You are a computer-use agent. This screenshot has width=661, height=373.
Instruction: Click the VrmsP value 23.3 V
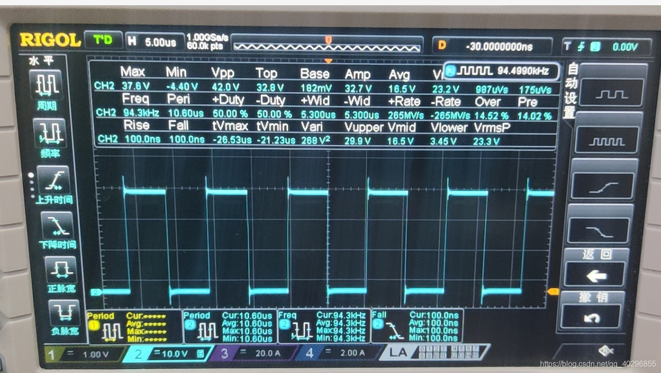tap(486, 141)
